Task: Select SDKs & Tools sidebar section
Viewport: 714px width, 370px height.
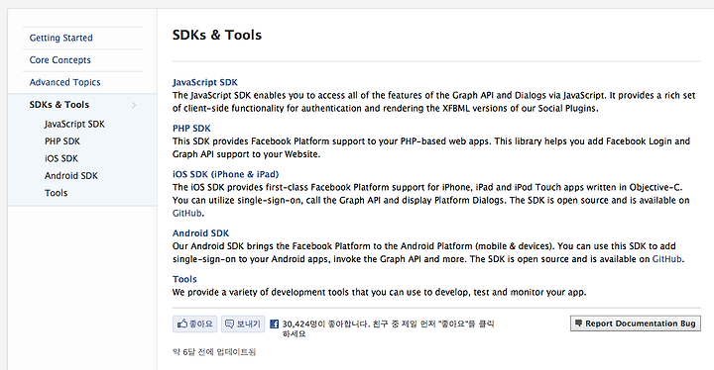Action: pyautogui.click(x=59, y=105)
